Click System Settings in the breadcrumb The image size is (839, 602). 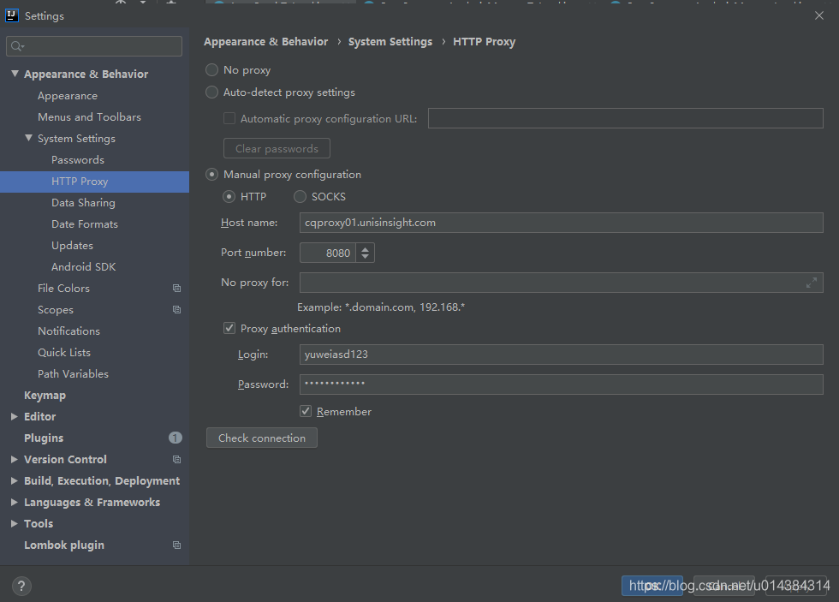pyautogui.click(x=390, y=42)
